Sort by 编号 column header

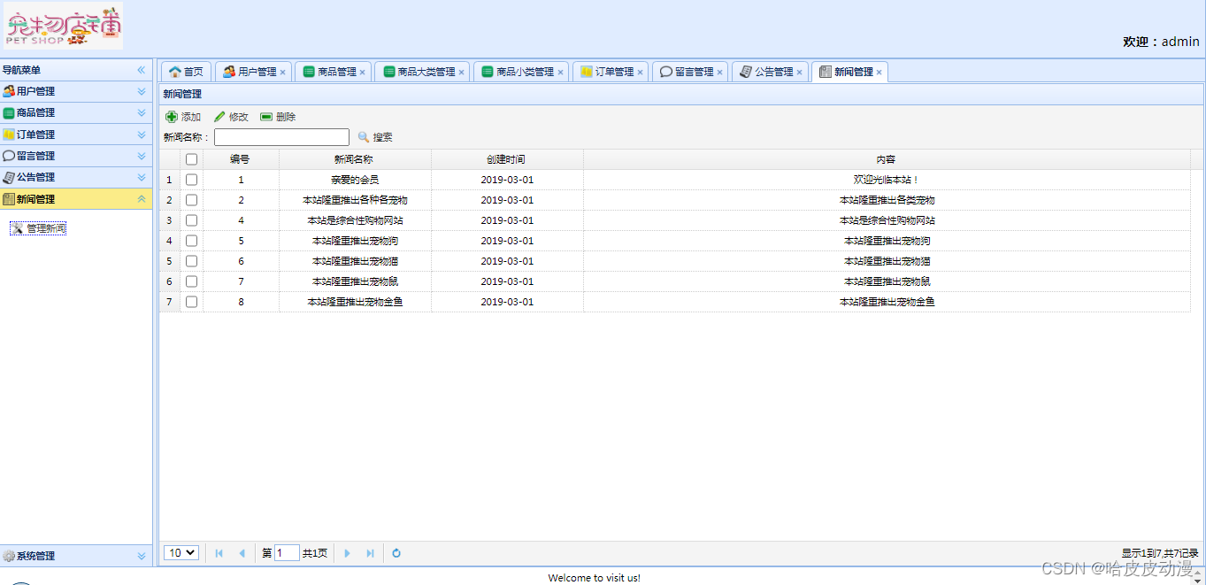[x=241, y=159]
